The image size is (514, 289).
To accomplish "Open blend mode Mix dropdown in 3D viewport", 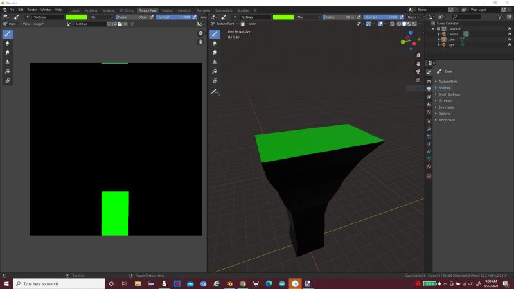I will click(308, 17).
